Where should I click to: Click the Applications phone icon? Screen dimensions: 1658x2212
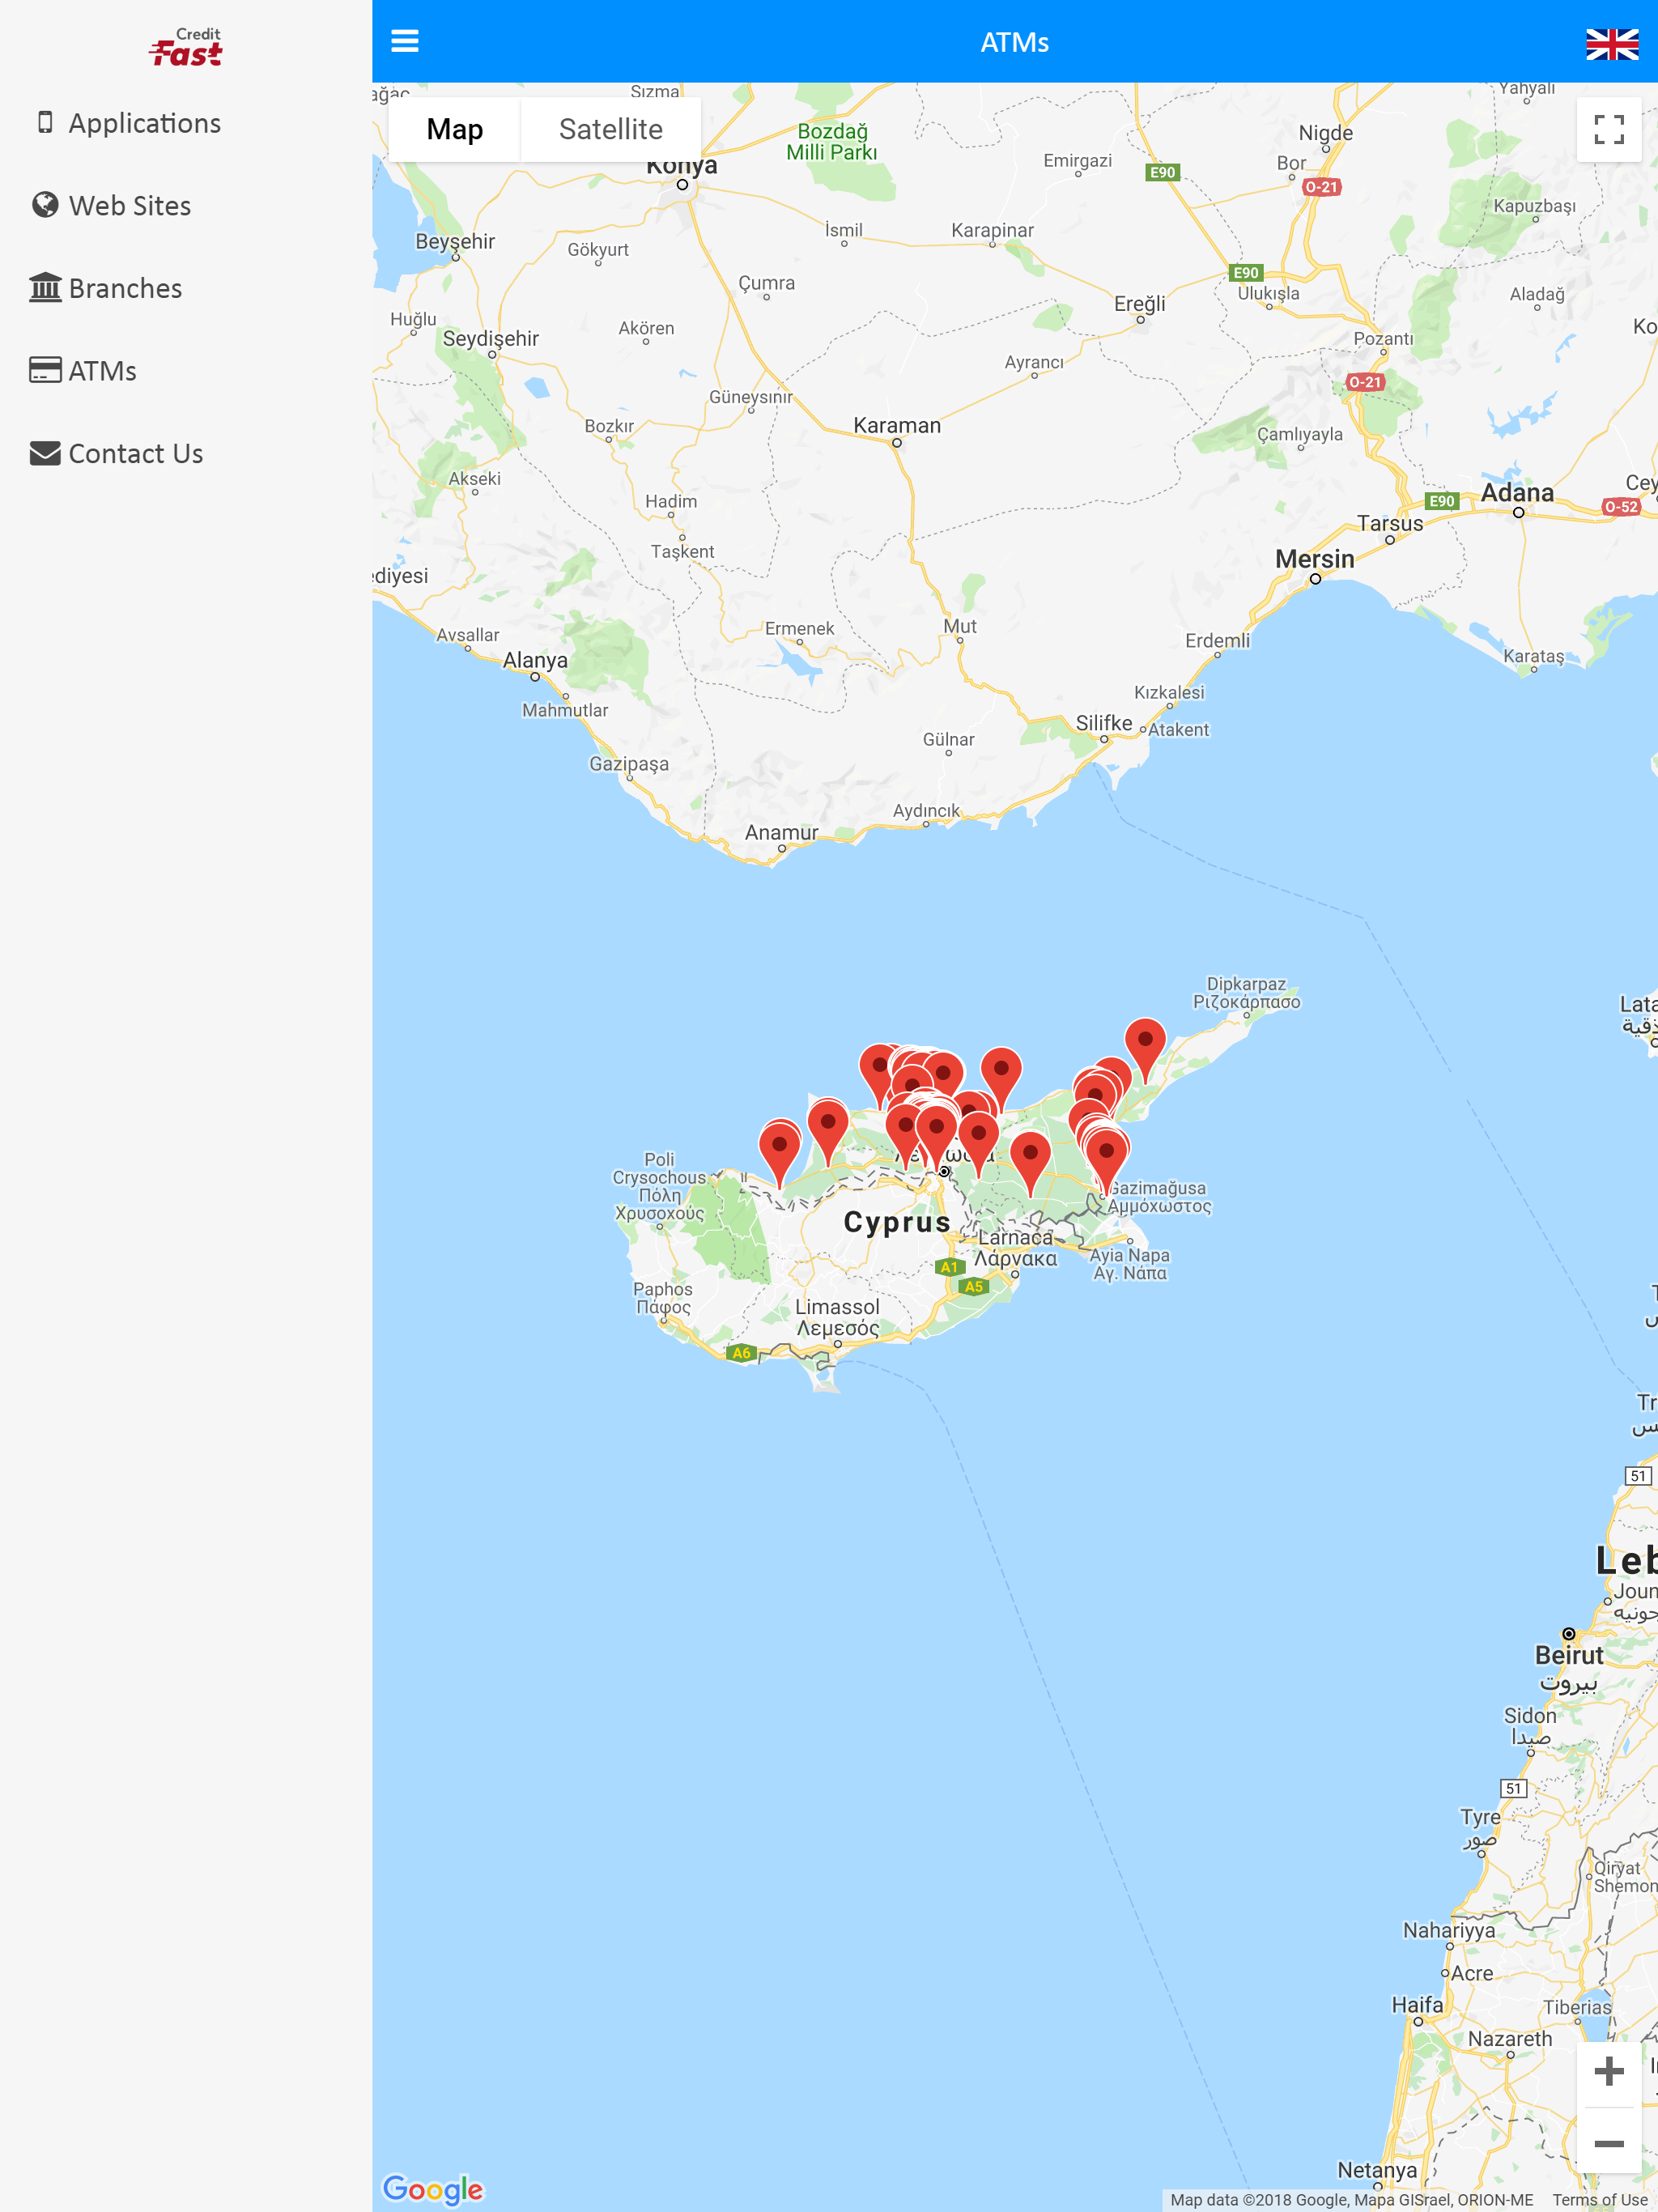(x=45, y=122)
